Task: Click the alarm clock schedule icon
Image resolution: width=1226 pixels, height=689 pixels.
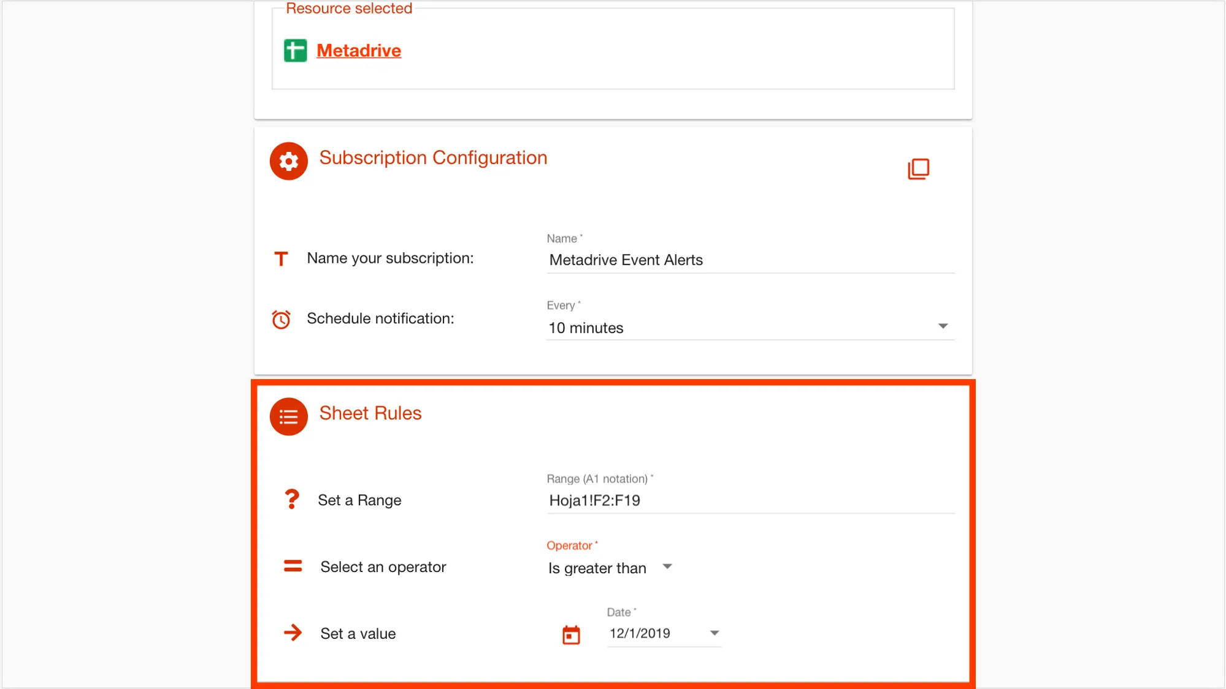Action: 281,319
